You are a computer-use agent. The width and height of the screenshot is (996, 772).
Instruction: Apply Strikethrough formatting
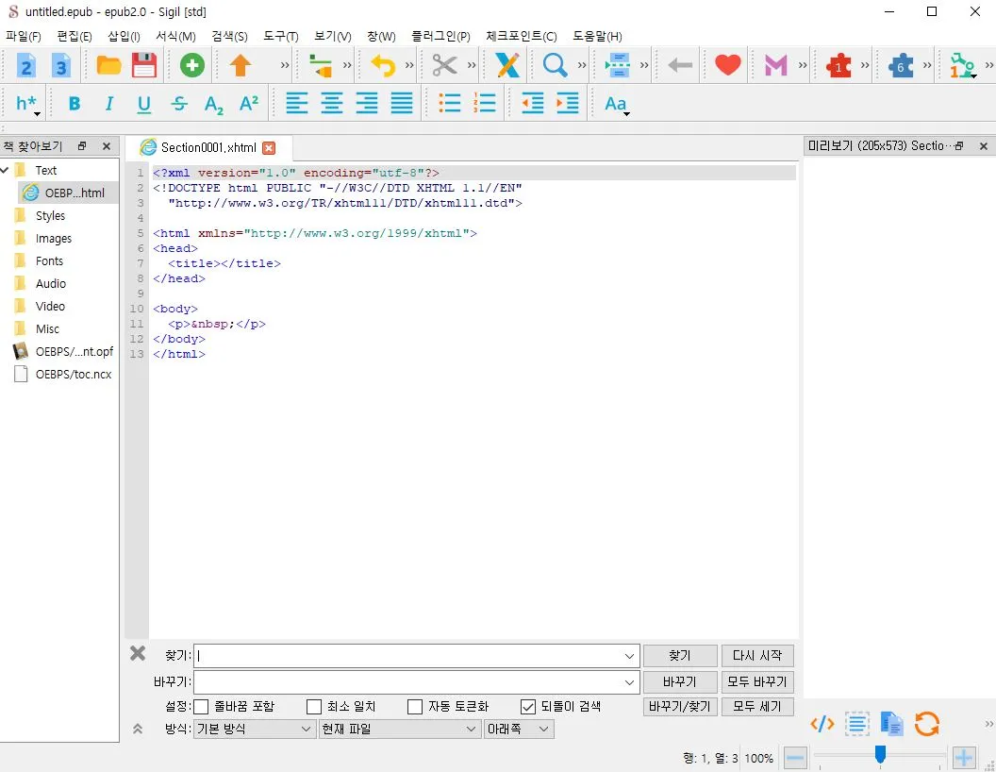tap(179, 104)
